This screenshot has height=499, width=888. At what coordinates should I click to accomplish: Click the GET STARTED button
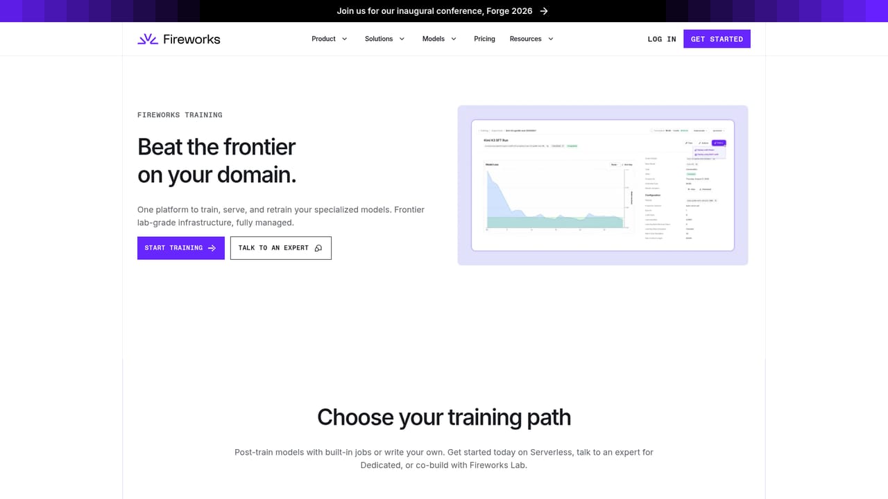717,39
